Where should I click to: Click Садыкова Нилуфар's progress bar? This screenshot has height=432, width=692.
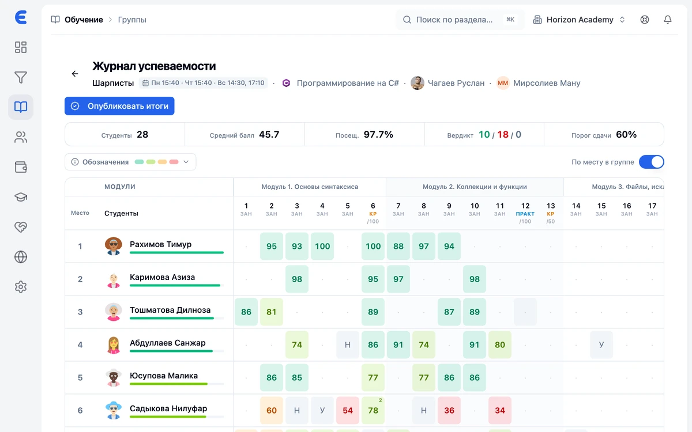tap(176, 416)
